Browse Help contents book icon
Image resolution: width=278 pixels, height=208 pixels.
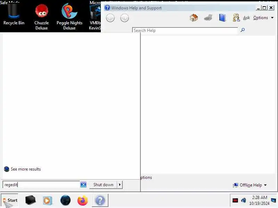222,18
